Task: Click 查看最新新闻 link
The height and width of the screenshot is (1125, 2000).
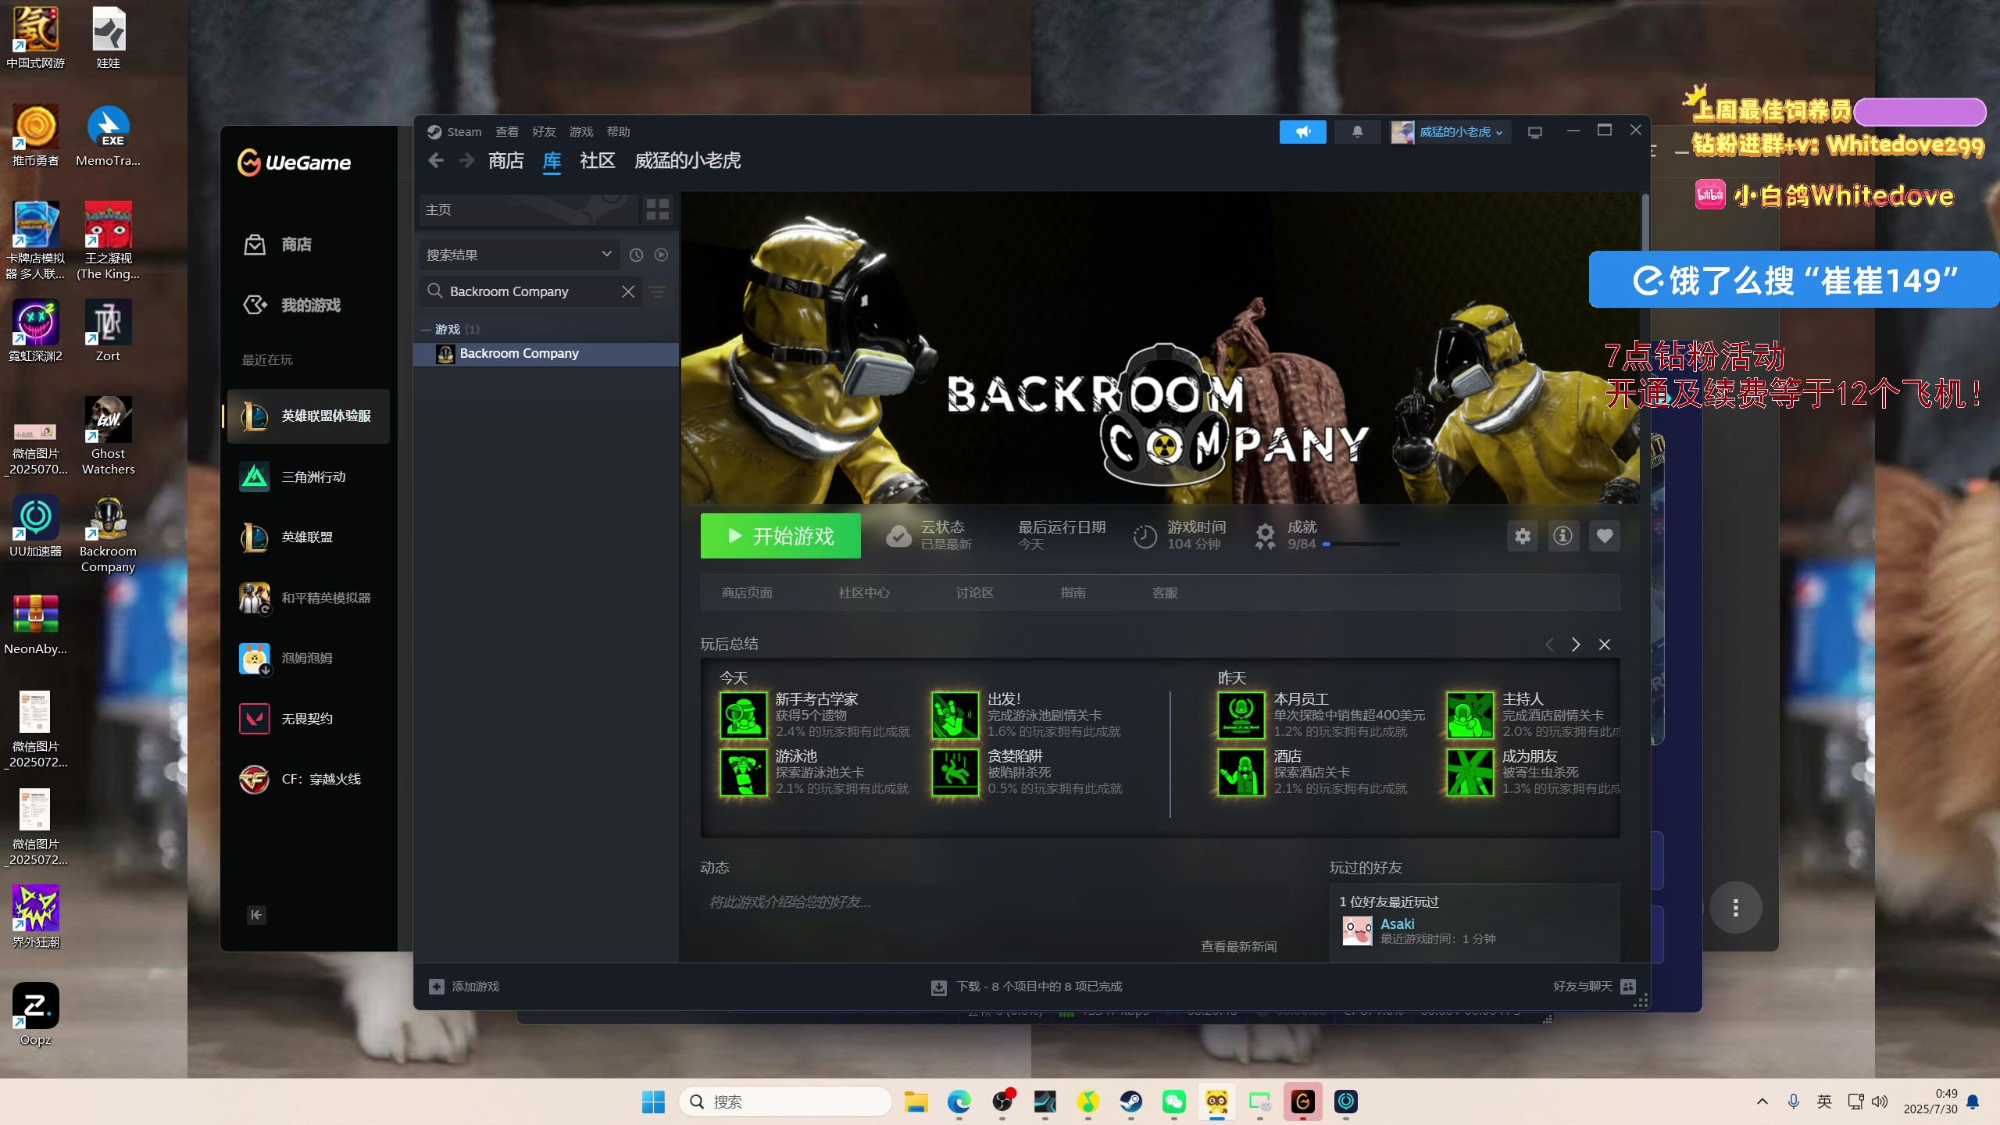Action: point(1238,947)
